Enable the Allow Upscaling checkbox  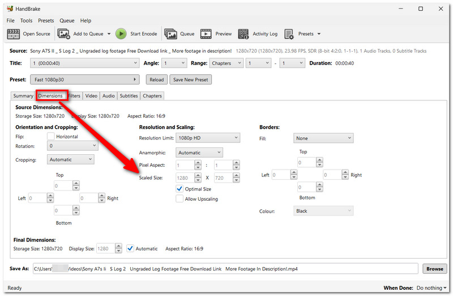(x=180, y=199)
